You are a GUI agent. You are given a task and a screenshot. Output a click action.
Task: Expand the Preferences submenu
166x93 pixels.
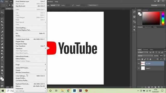pos(30,89)
